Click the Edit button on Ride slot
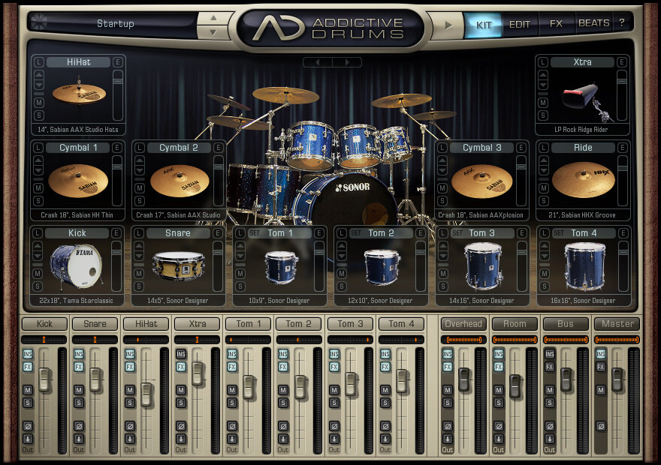 pos(622,148)
